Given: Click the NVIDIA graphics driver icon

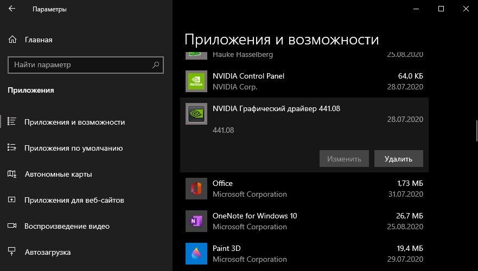Looking at the screenshot, I should [x=196, y=114].
